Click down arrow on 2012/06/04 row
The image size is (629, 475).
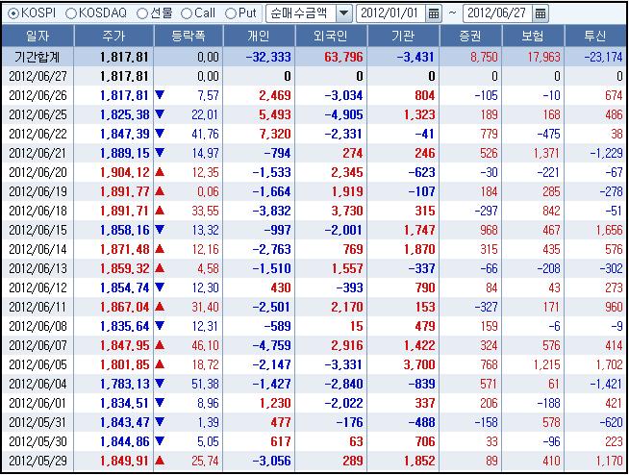pos(160,384)
